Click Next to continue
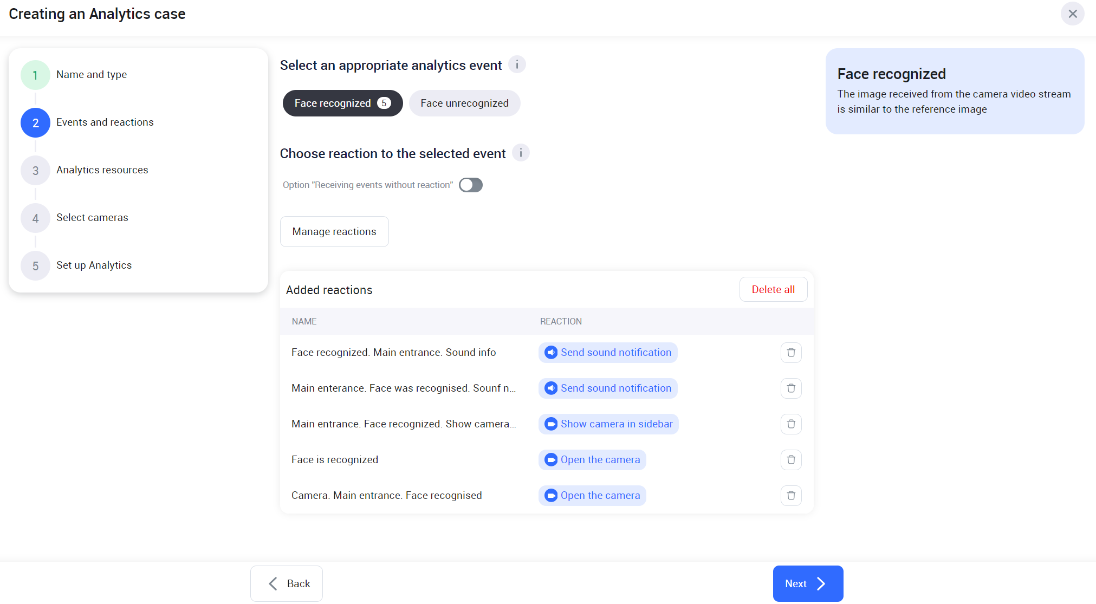The width and height of the screenshot is (1096, 604). coord(807,583)
